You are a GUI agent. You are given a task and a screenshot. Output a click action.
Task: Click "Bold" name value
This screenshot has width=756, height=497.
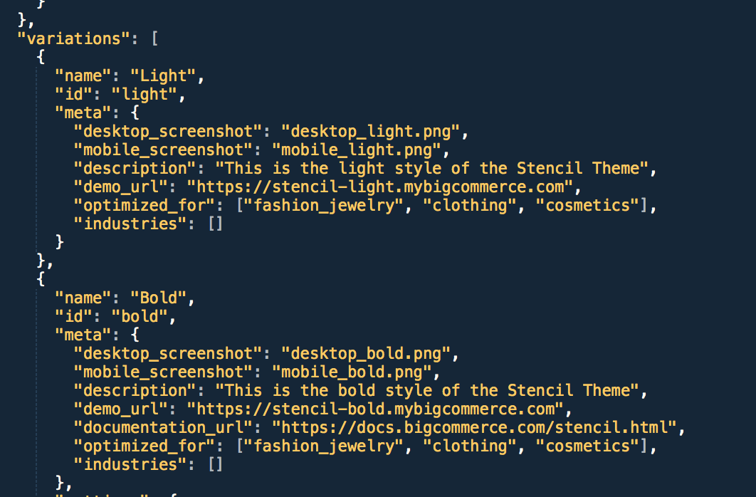pyautogui.click(x=157, y=298)
